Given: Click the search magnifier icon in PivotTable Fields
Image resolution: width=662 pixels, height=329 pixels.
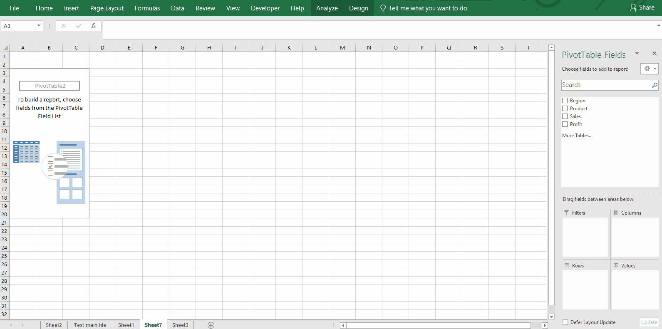Looking at the screenshot, I should (654, 85).
